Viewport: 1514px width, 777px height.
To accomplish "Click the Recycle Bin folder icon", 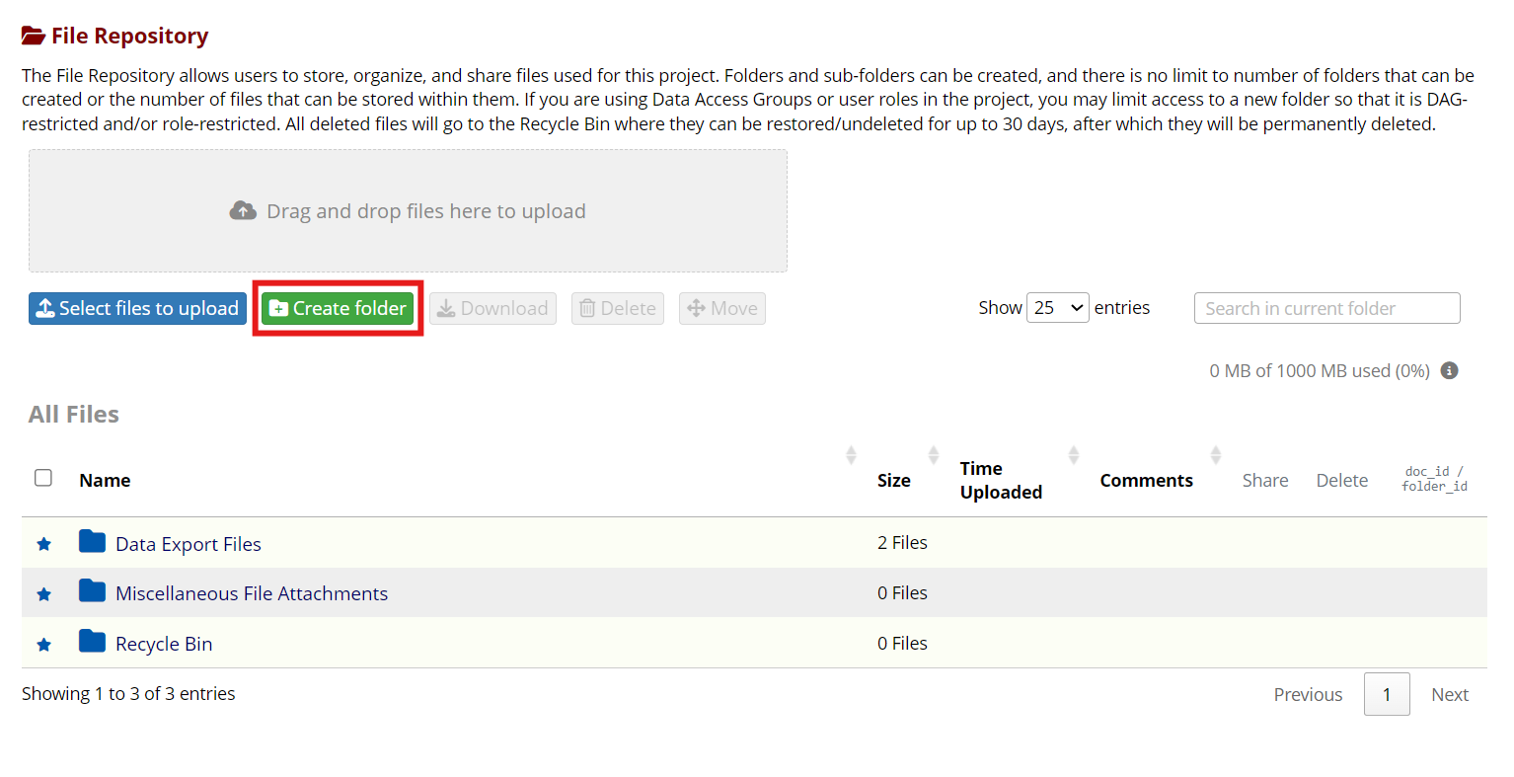I will coord(91,642).
